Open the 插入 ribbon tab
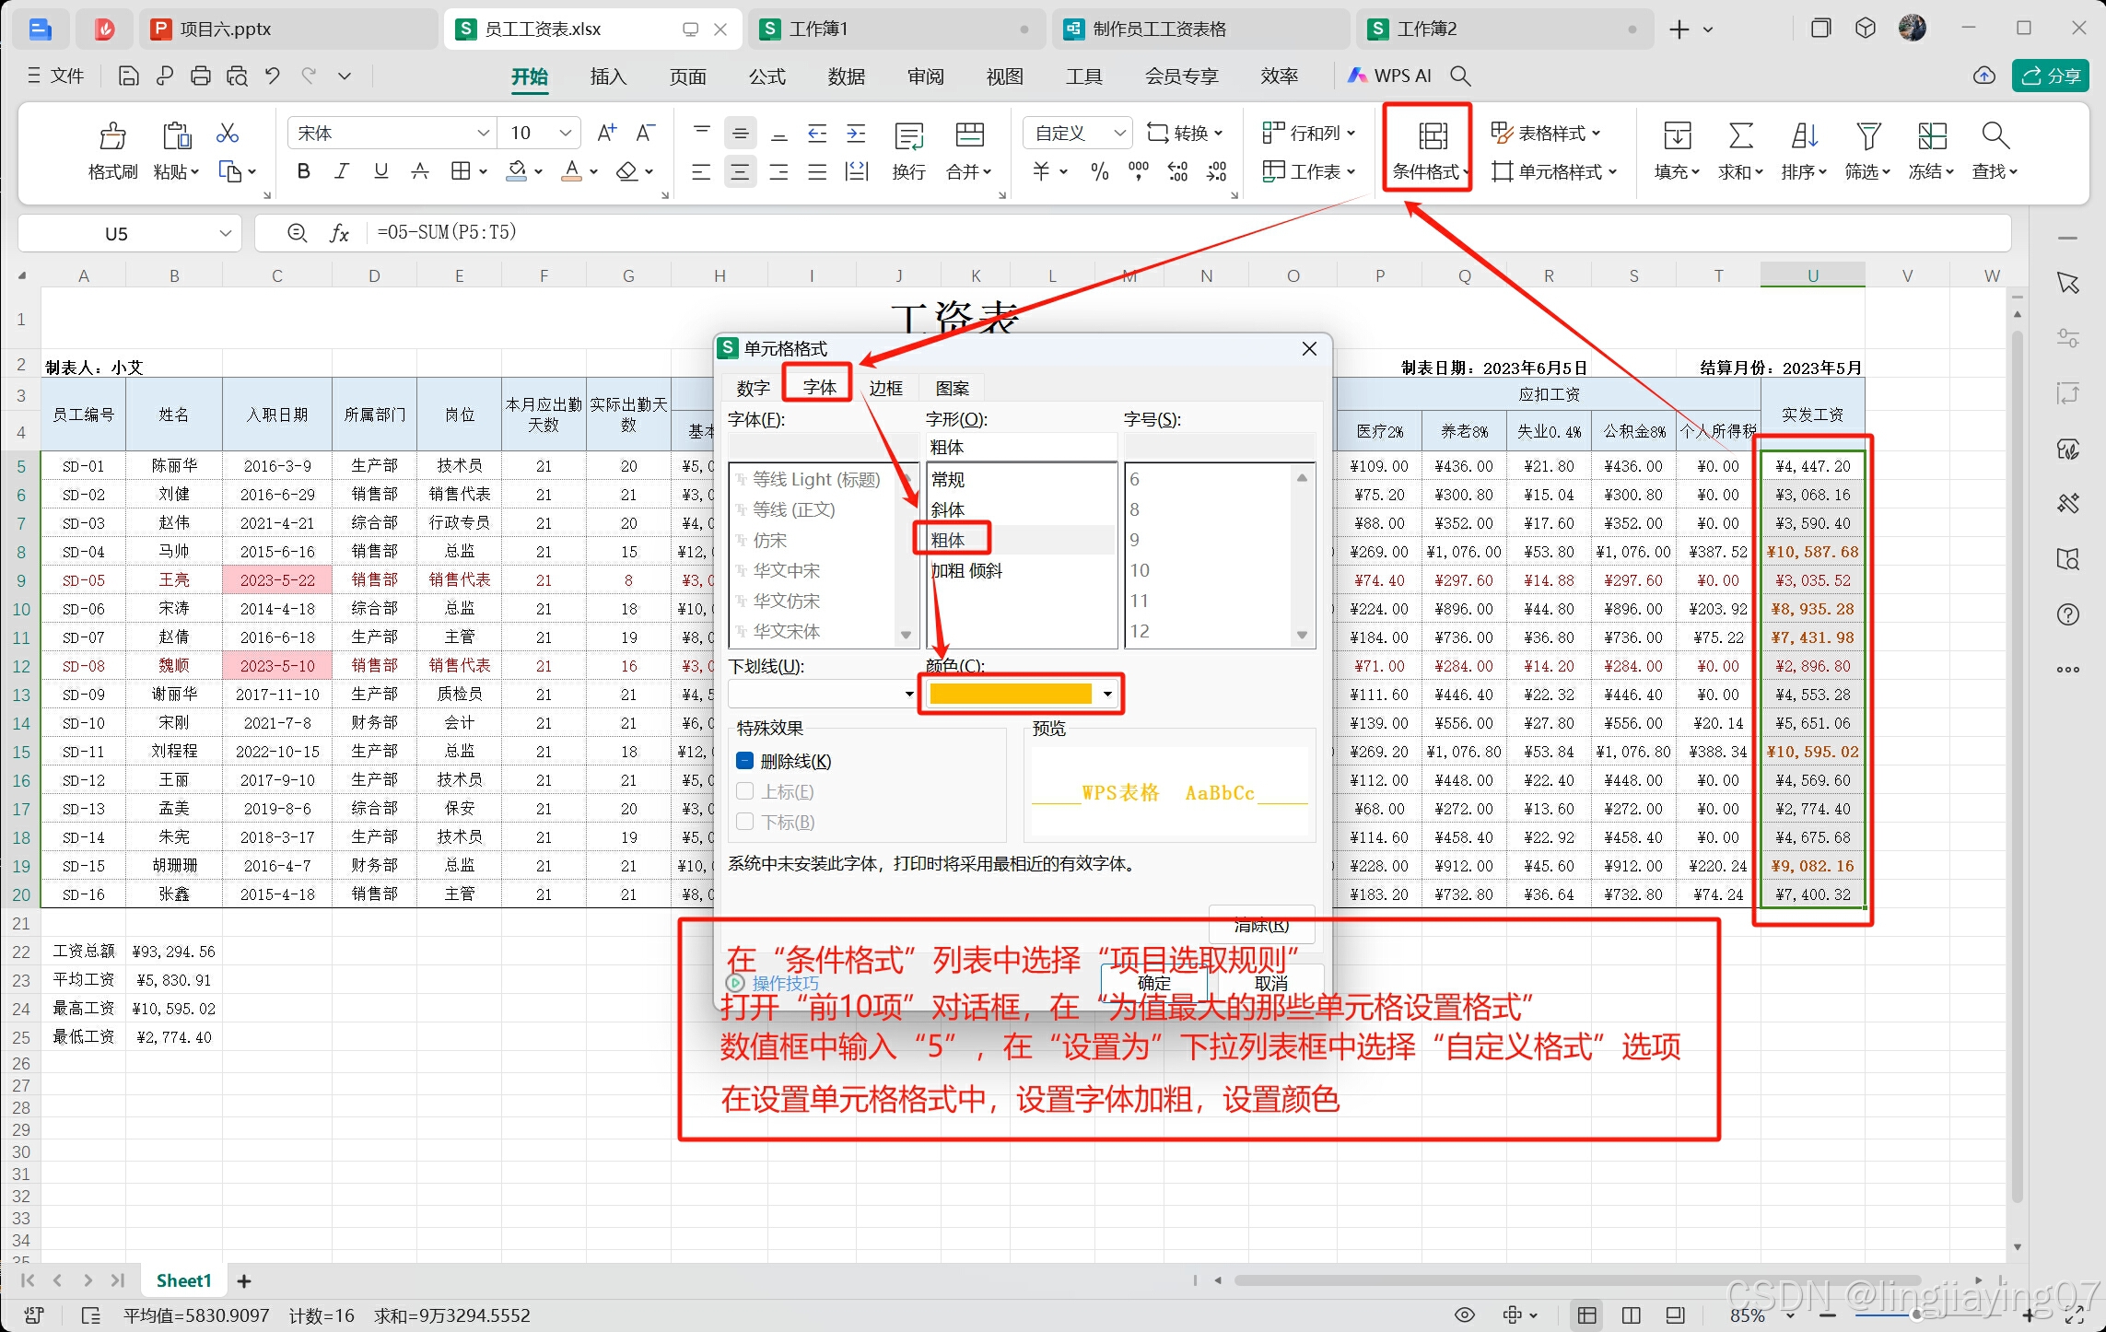The width and height of the screenshot is (2106, 1332). click(x=608, y=76)
